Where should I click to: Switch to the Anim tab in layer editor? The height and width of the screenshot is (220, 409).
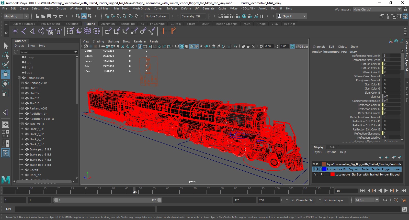pos(333,147)
